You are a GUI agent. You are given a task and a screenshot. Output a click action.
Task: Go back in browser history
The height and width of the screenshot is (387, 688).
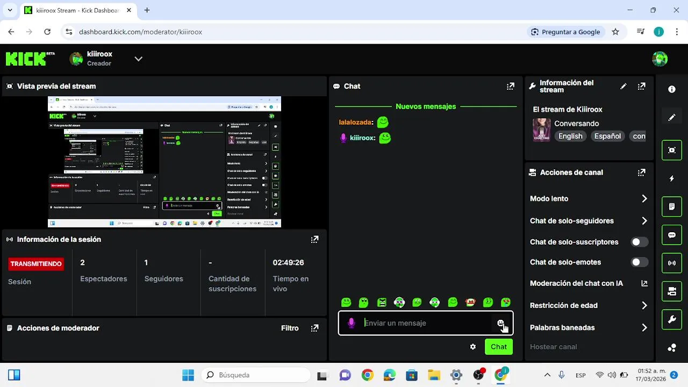click(x=11, y=32)
